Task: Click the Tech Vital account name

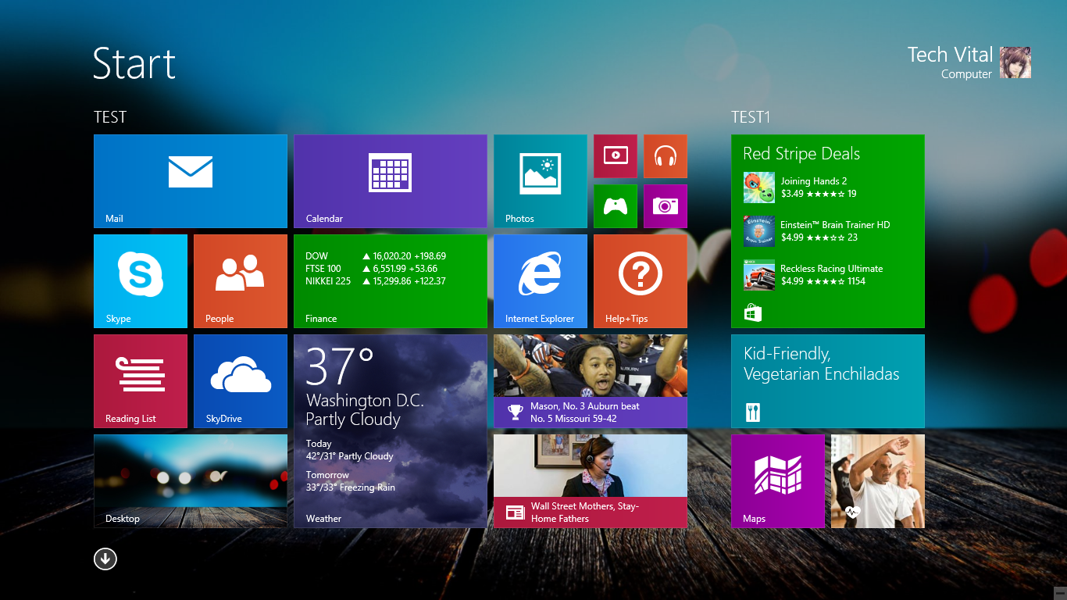Action: point(950,55)
